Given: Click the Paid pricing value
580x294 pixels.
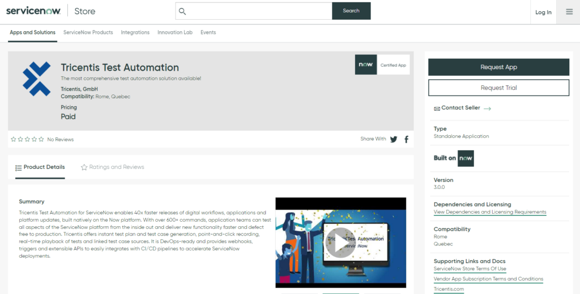Looking at the screenshot, I should click(x=68, y=116).
